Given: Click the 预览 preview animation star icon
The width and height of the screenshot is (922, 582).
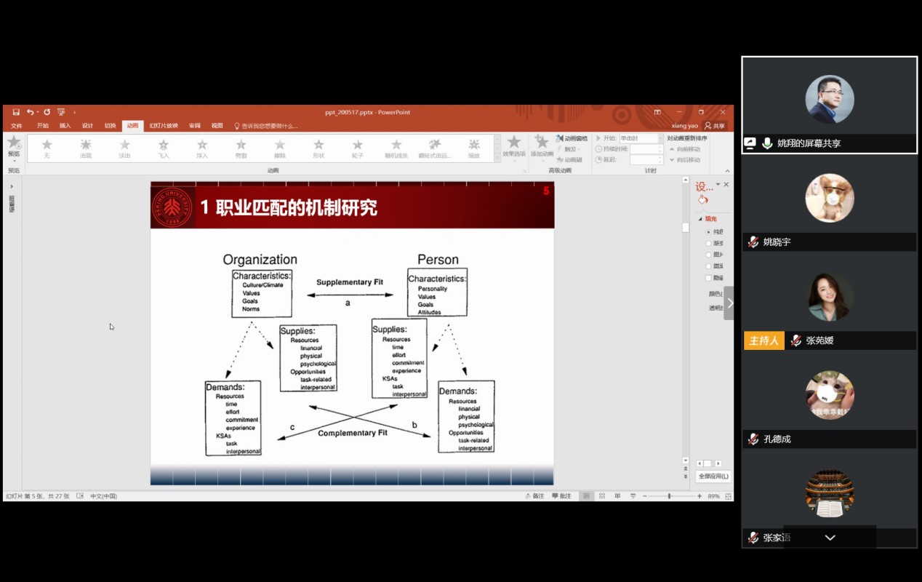Looking at the screenshot, I should tap(14, 144).
